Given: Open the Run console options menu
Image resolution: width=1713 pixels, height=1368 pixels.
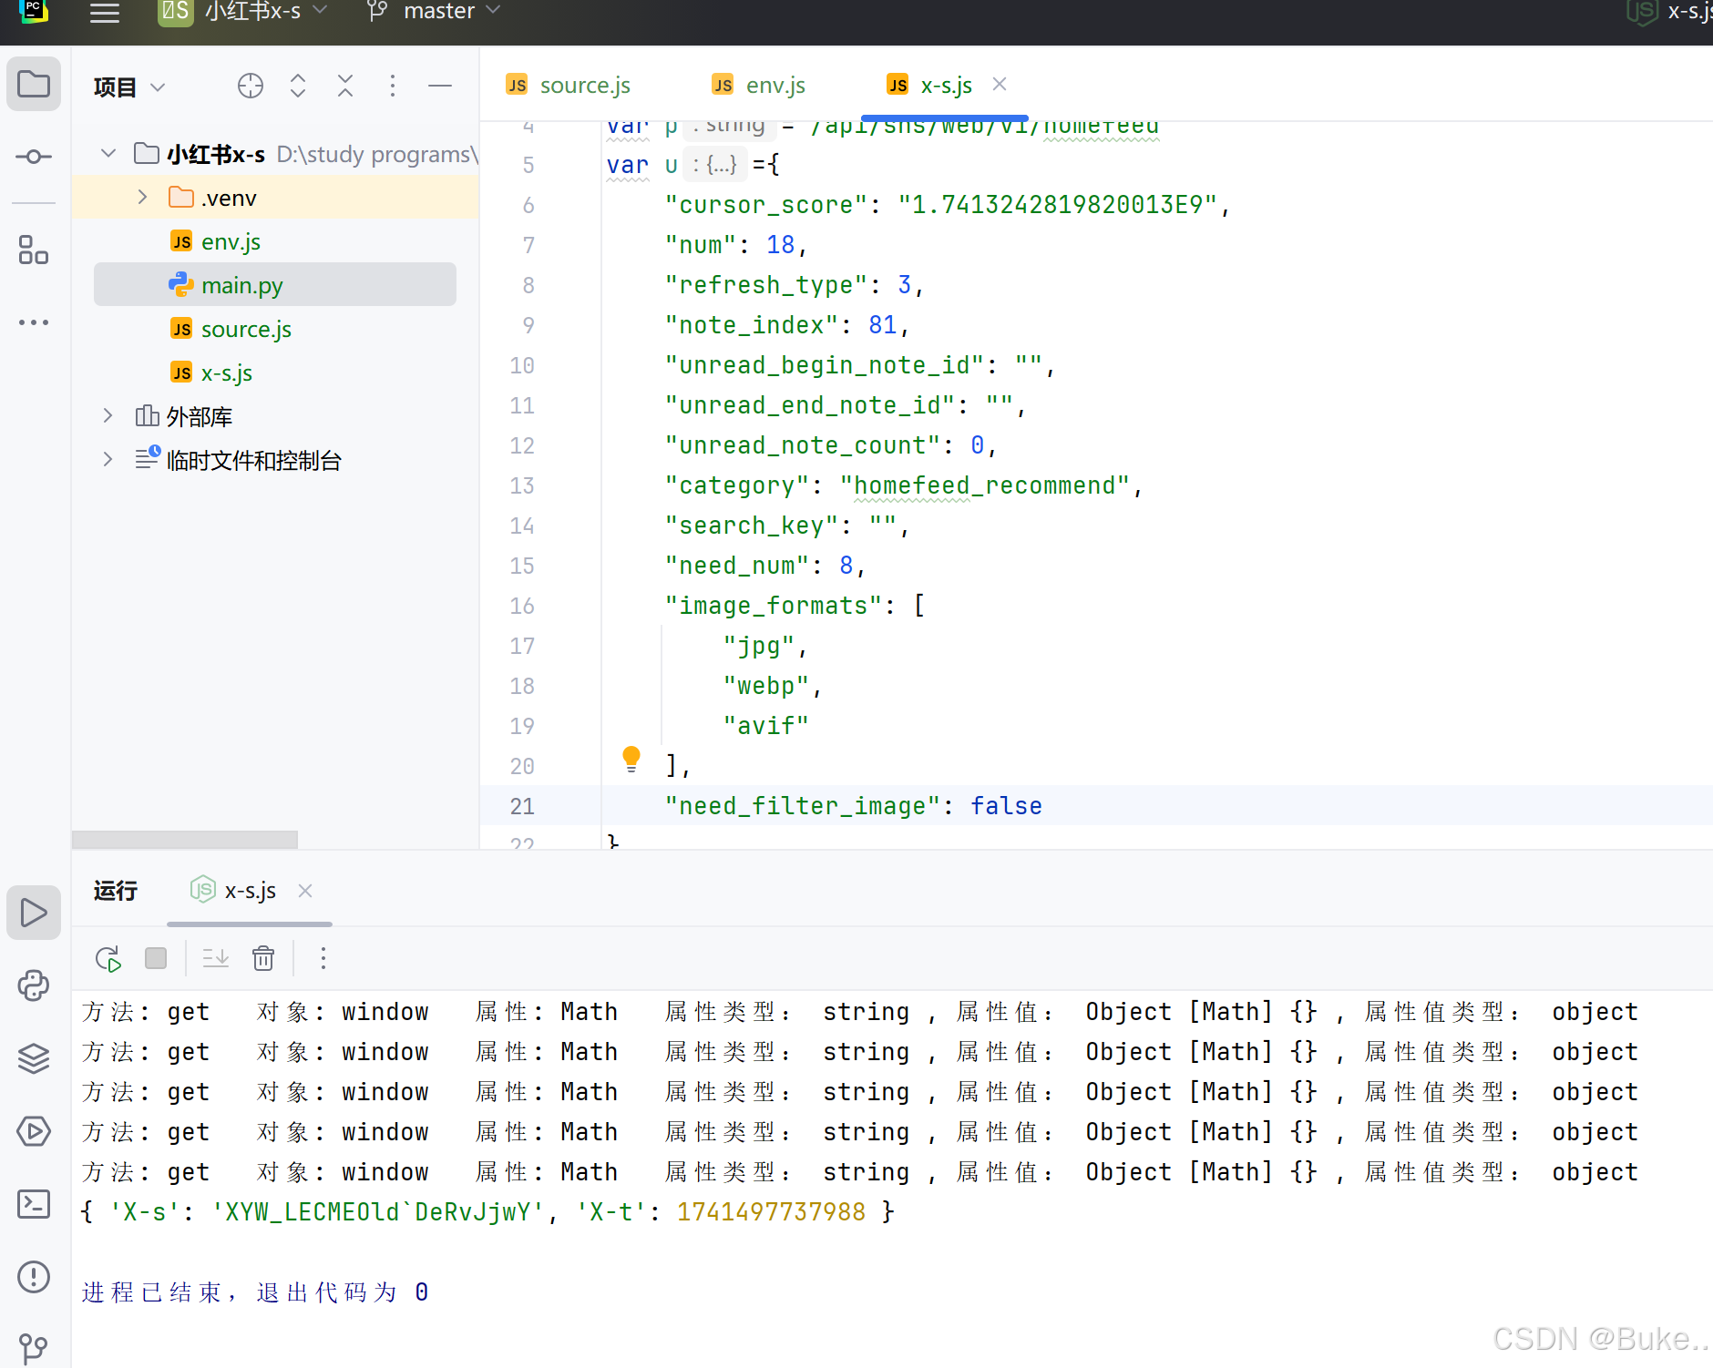Looking at the screenshot, I should [x=323, y=958].
